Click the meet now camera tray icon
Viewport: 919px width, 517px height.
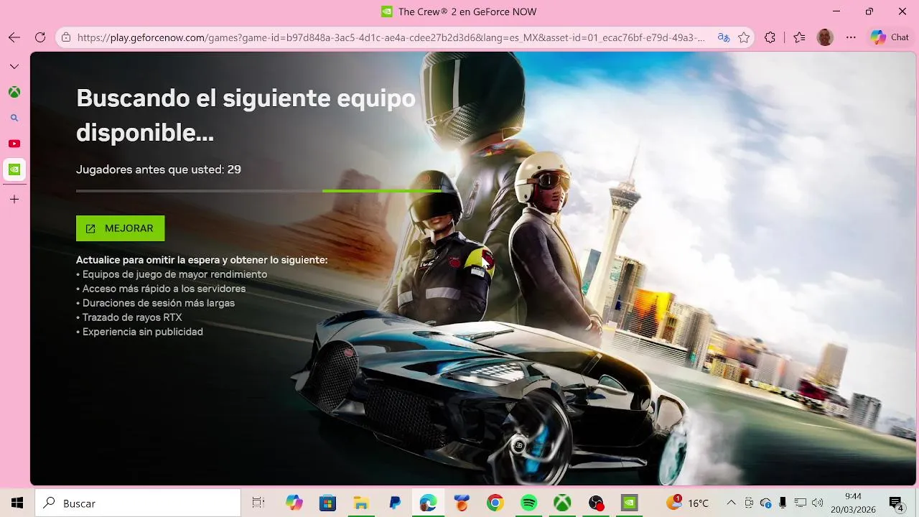(x=749, y=503)
